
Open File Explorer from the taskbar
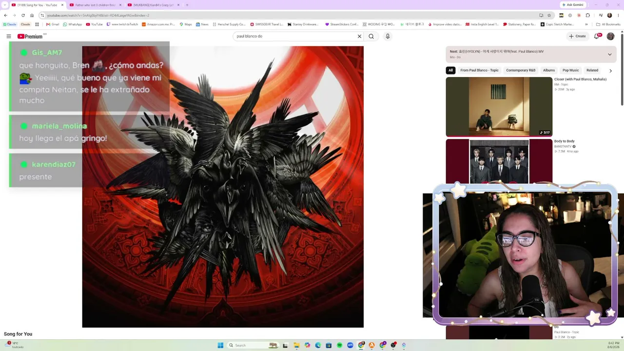pyautogui.click(x=296, y=345)
